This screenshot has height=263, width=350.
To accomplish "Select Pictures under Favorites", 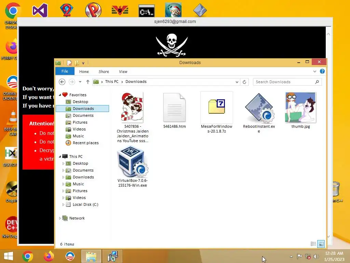I will point(80,122).
